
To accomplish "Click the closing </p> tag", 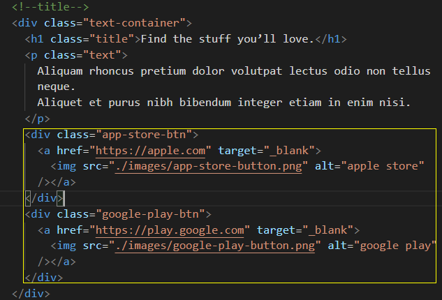I will tap(37, 119).
